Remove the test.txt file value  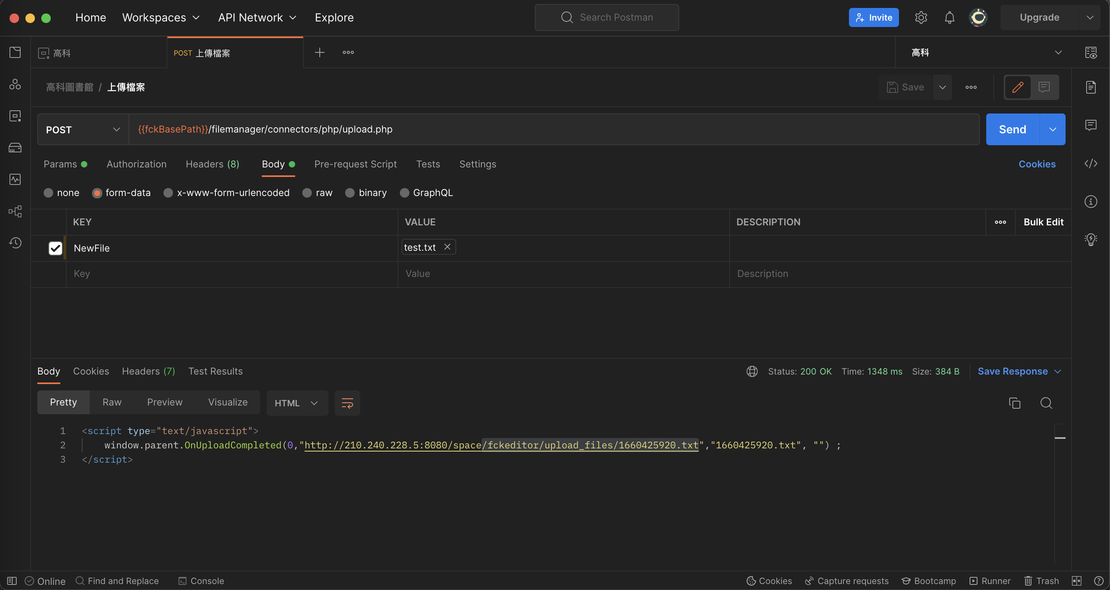(447, 247)
